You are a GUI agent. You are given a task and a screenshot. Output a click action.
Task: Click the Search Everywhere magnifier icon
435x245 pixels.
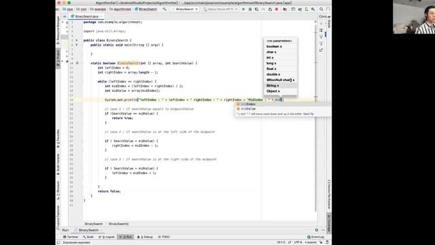(321, 9)
